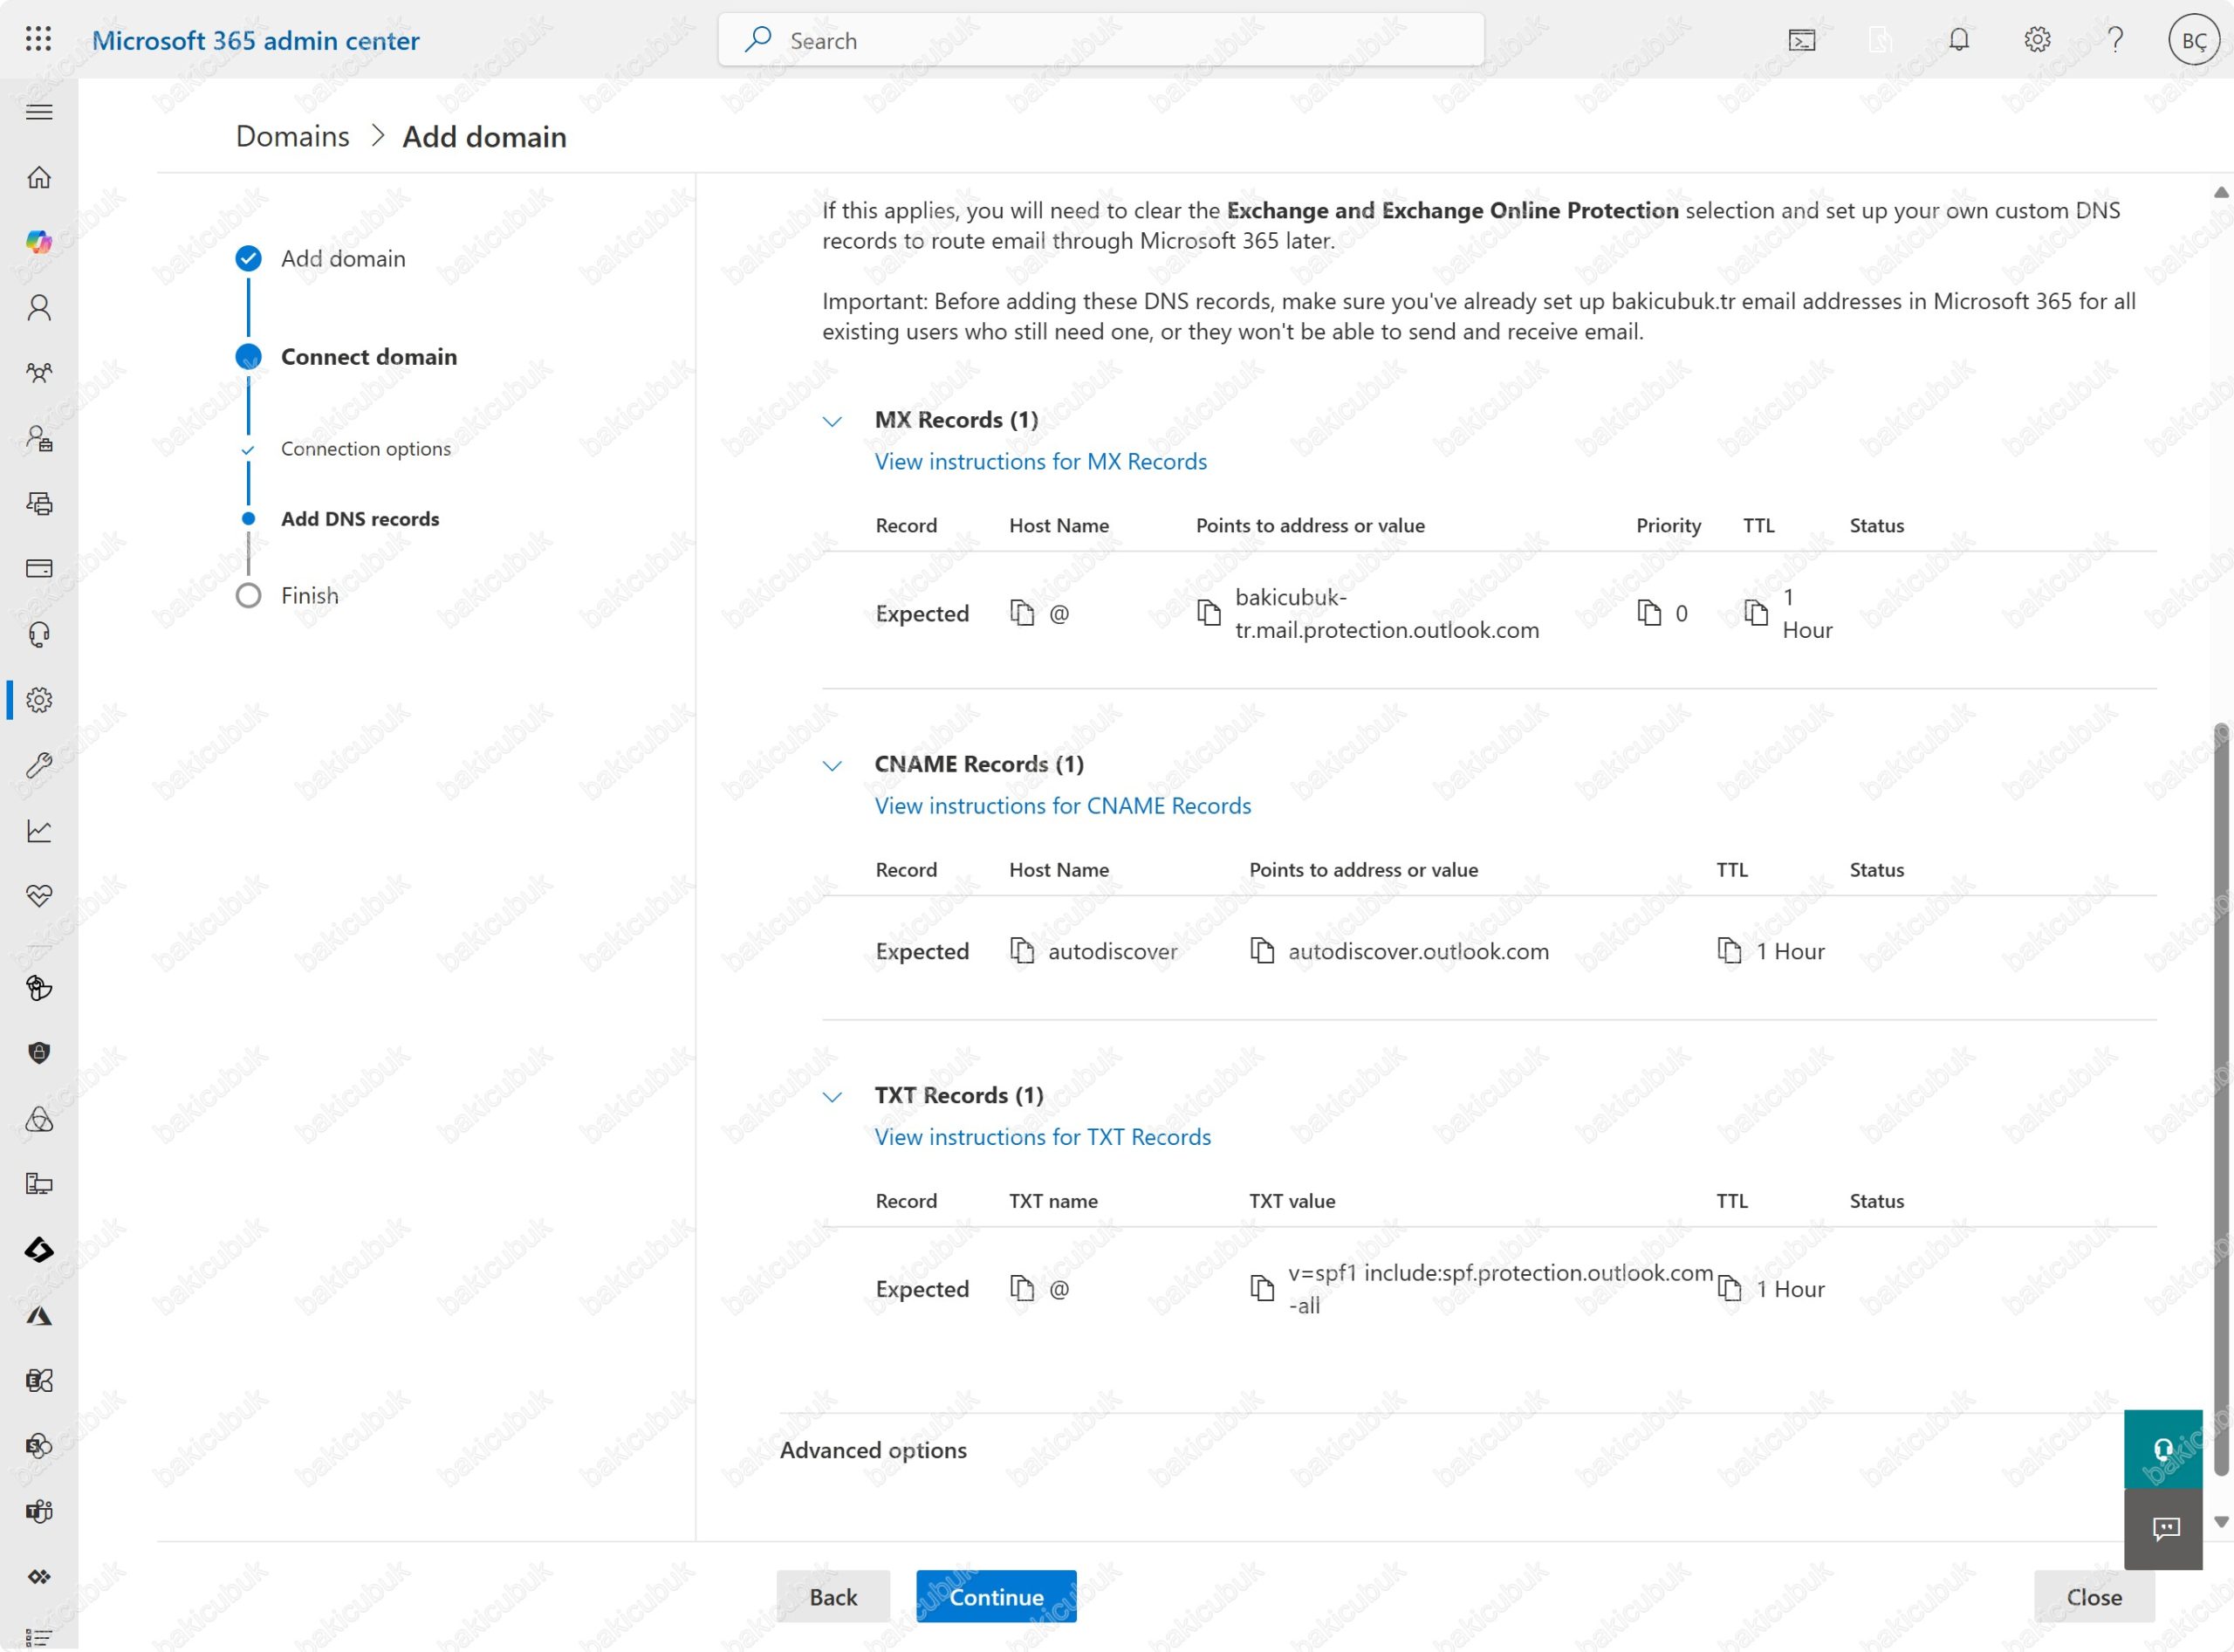Click the help question mark icon
The image size is (2234, 1652).
[2115, 40]
